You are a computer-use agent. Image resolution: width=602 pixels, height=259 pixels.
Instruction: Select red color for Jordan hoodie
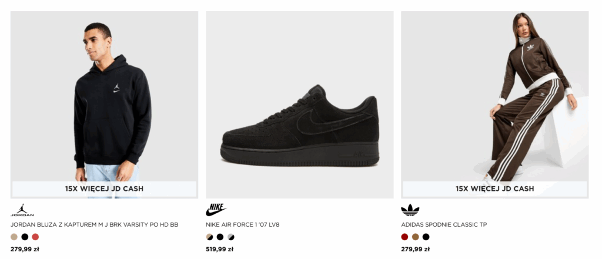point(35,237)
